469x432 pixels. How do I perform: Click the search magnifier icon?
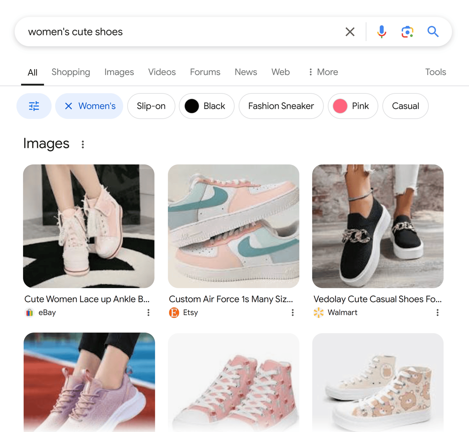pos(433,32)
